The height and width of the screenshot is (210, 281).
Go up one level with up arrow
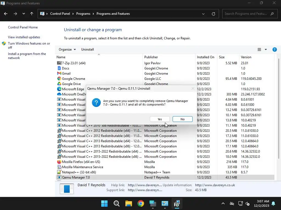coord(32,14)
